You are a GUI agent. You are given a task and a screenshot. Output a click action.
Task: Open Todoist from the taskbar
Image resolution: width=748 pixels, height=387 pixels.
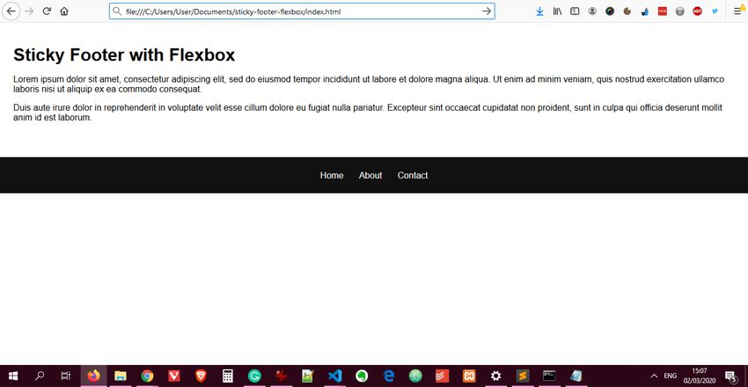point(443,376)
